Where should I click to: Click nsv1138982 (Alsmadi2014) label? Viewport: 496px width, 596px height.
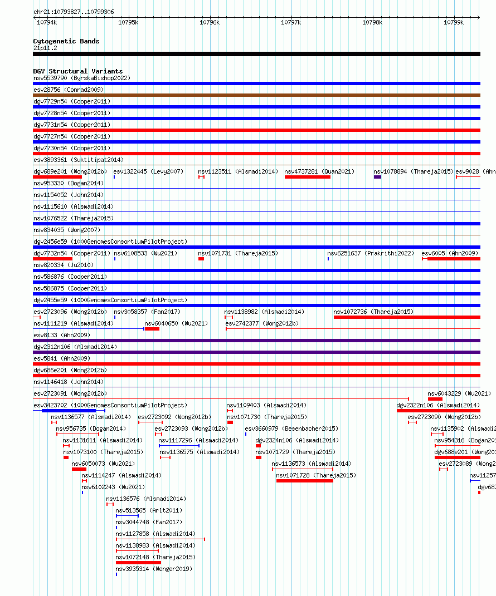[x=265, y=312]
